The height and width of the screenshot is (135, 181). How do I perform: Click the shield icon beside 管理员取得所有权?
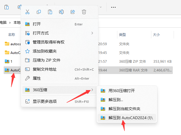point(27,42)
